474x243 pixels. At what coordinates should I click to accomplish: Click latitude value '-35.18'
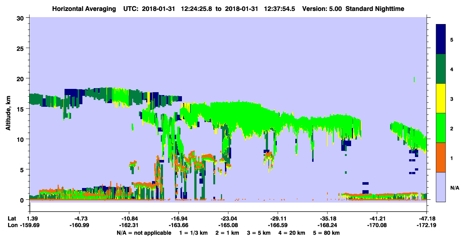coord(327,219)
